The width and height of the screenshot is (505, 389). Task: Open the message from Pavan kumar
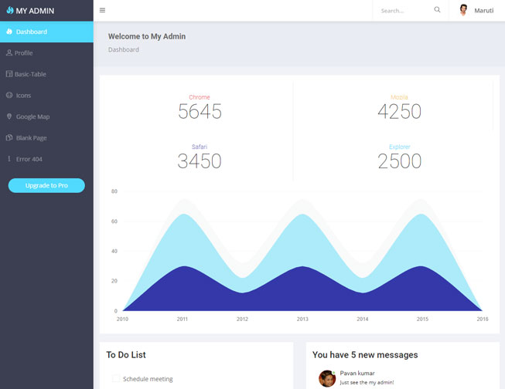pos(367,377)
